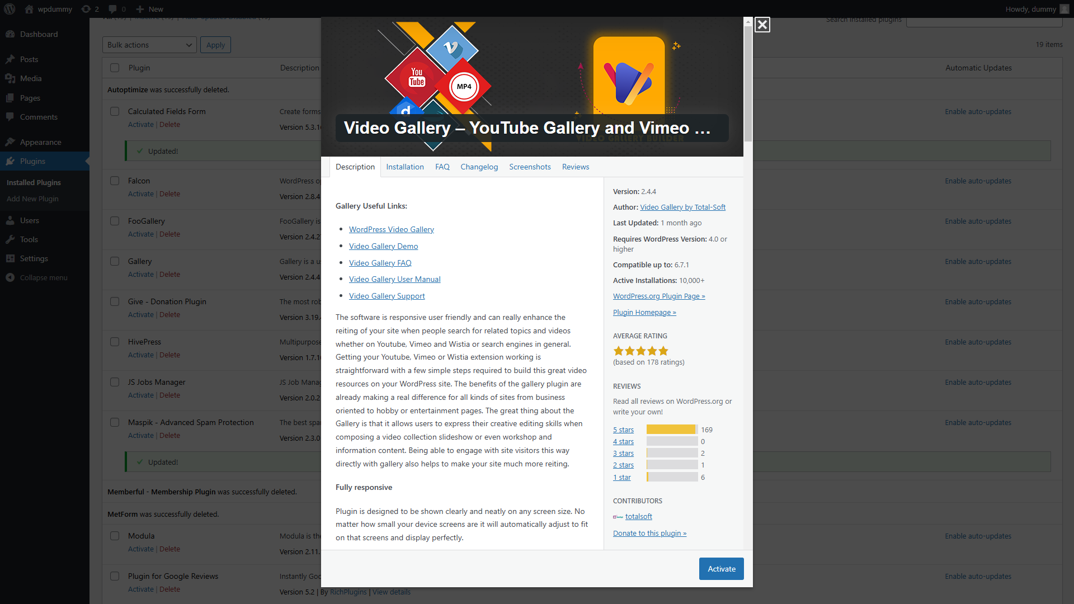Check the Calculated Fields Form checkbox
Screen dimensions: 1074x604
(x=115, y=111)
